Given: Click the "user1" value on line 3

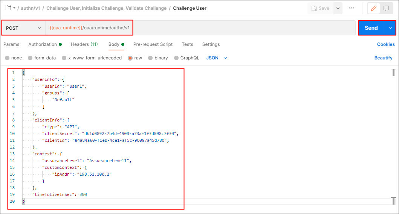Looking at the screenshot, I should click(x=76, y=86).
